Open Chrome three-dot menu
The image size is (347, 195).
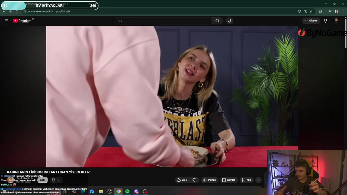[343, 11]
